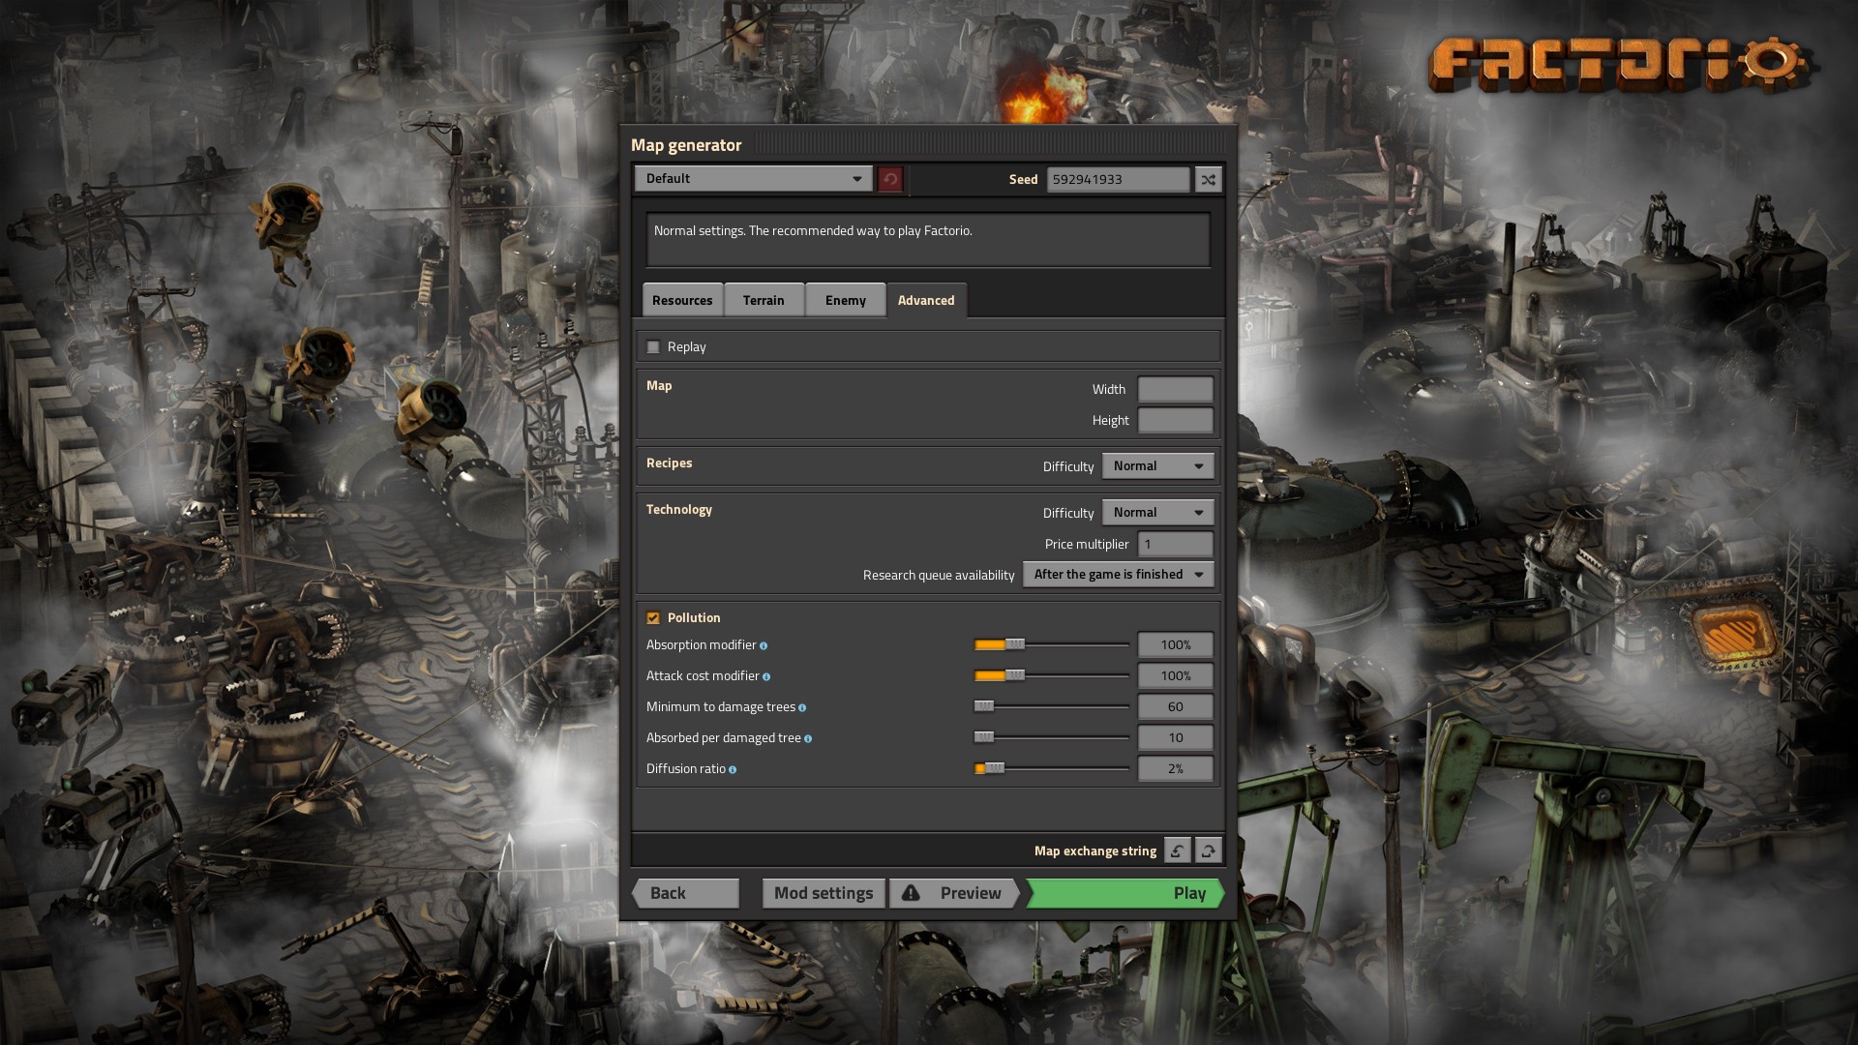Click the reset preset red arrow icon
The image size is (1858, 1045).
pos(890,179)
